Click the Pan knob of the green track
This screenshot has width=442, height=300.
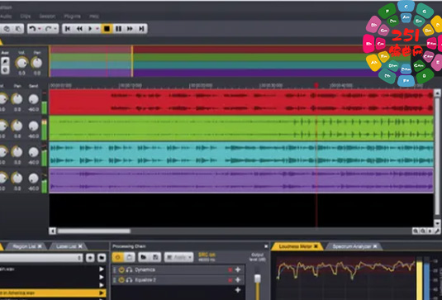[x=17, y=126]
